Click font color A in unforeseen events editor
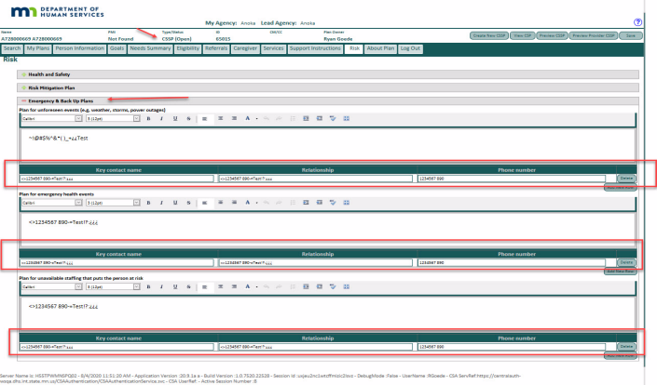 point(248,119)
